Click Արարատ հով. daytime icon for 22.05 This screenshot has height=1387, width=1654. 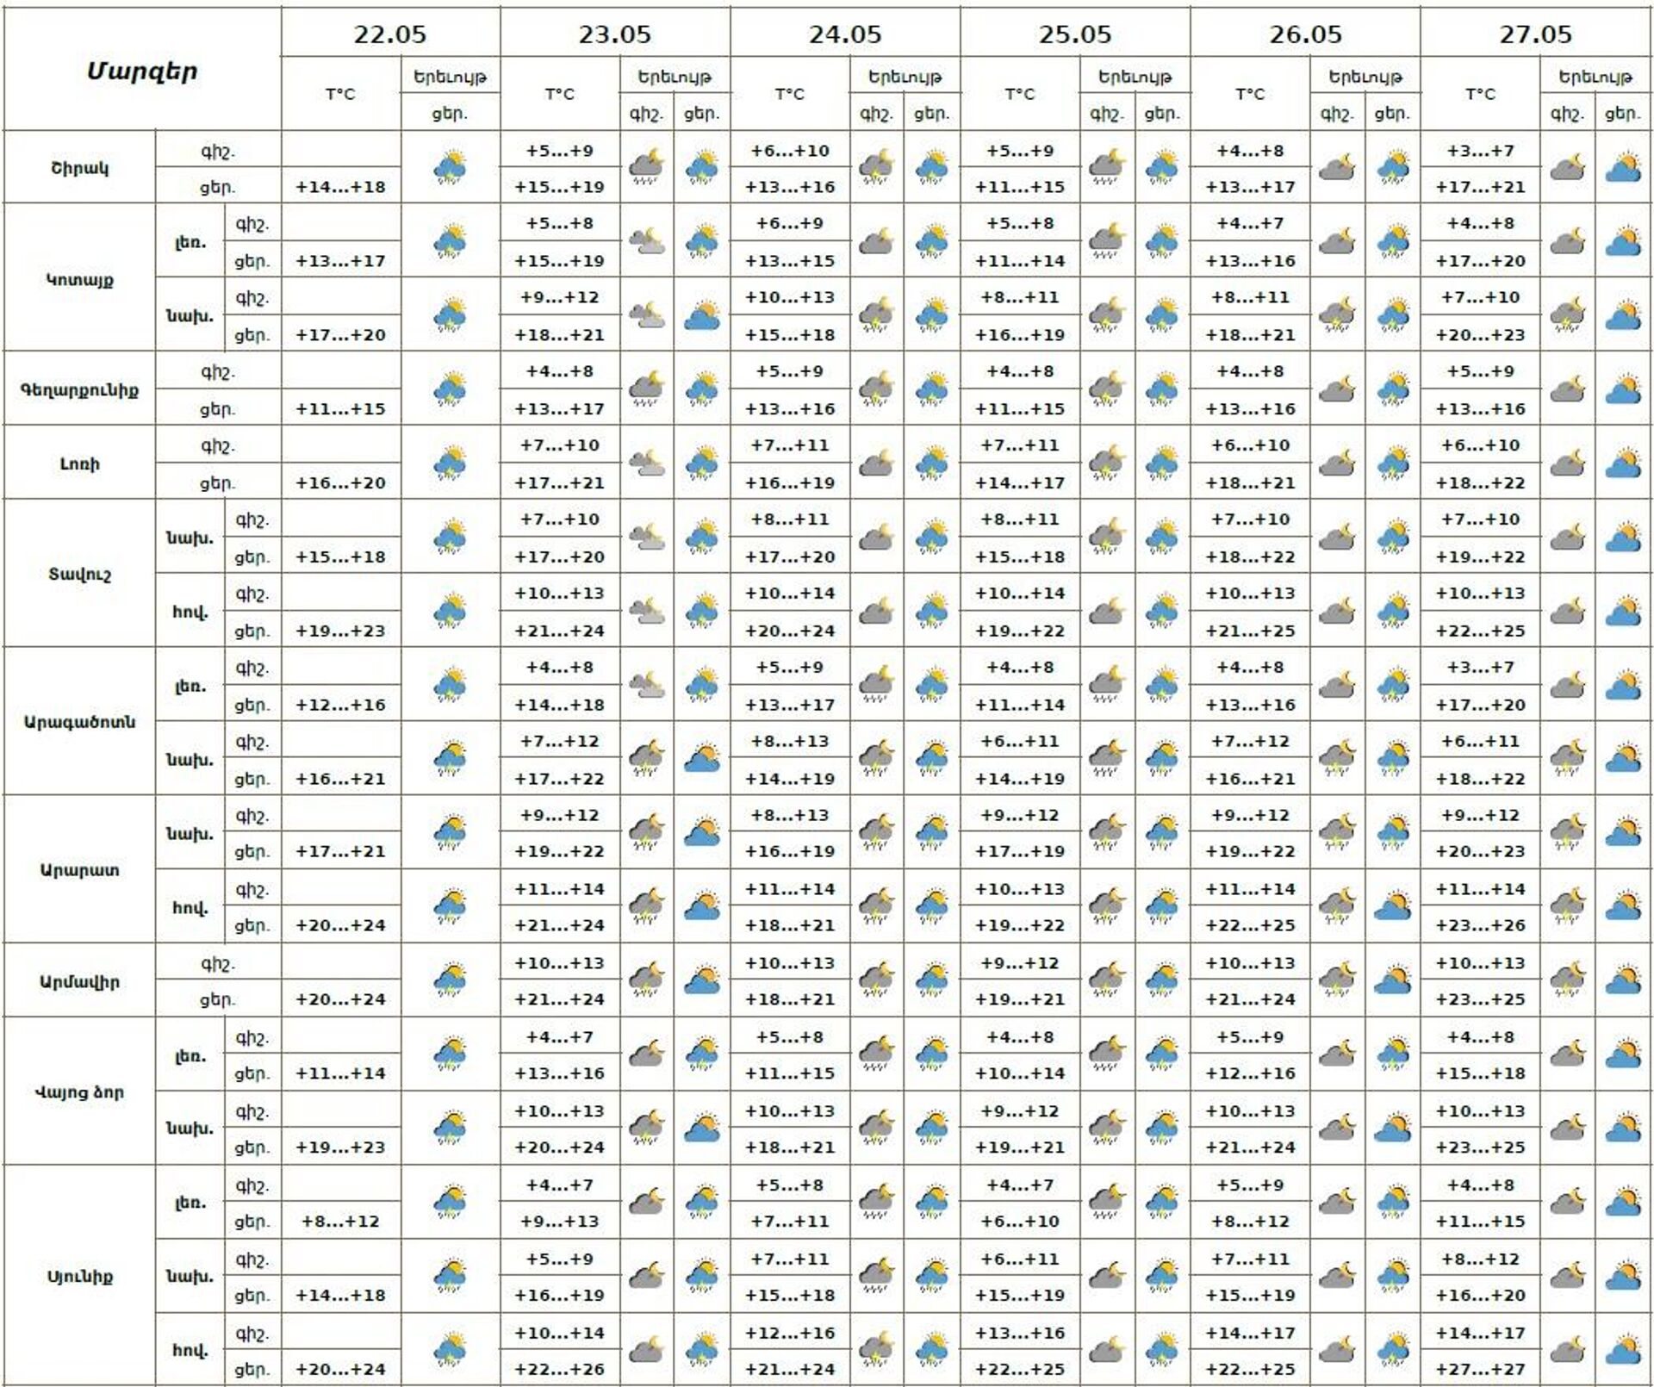point(450,906)
